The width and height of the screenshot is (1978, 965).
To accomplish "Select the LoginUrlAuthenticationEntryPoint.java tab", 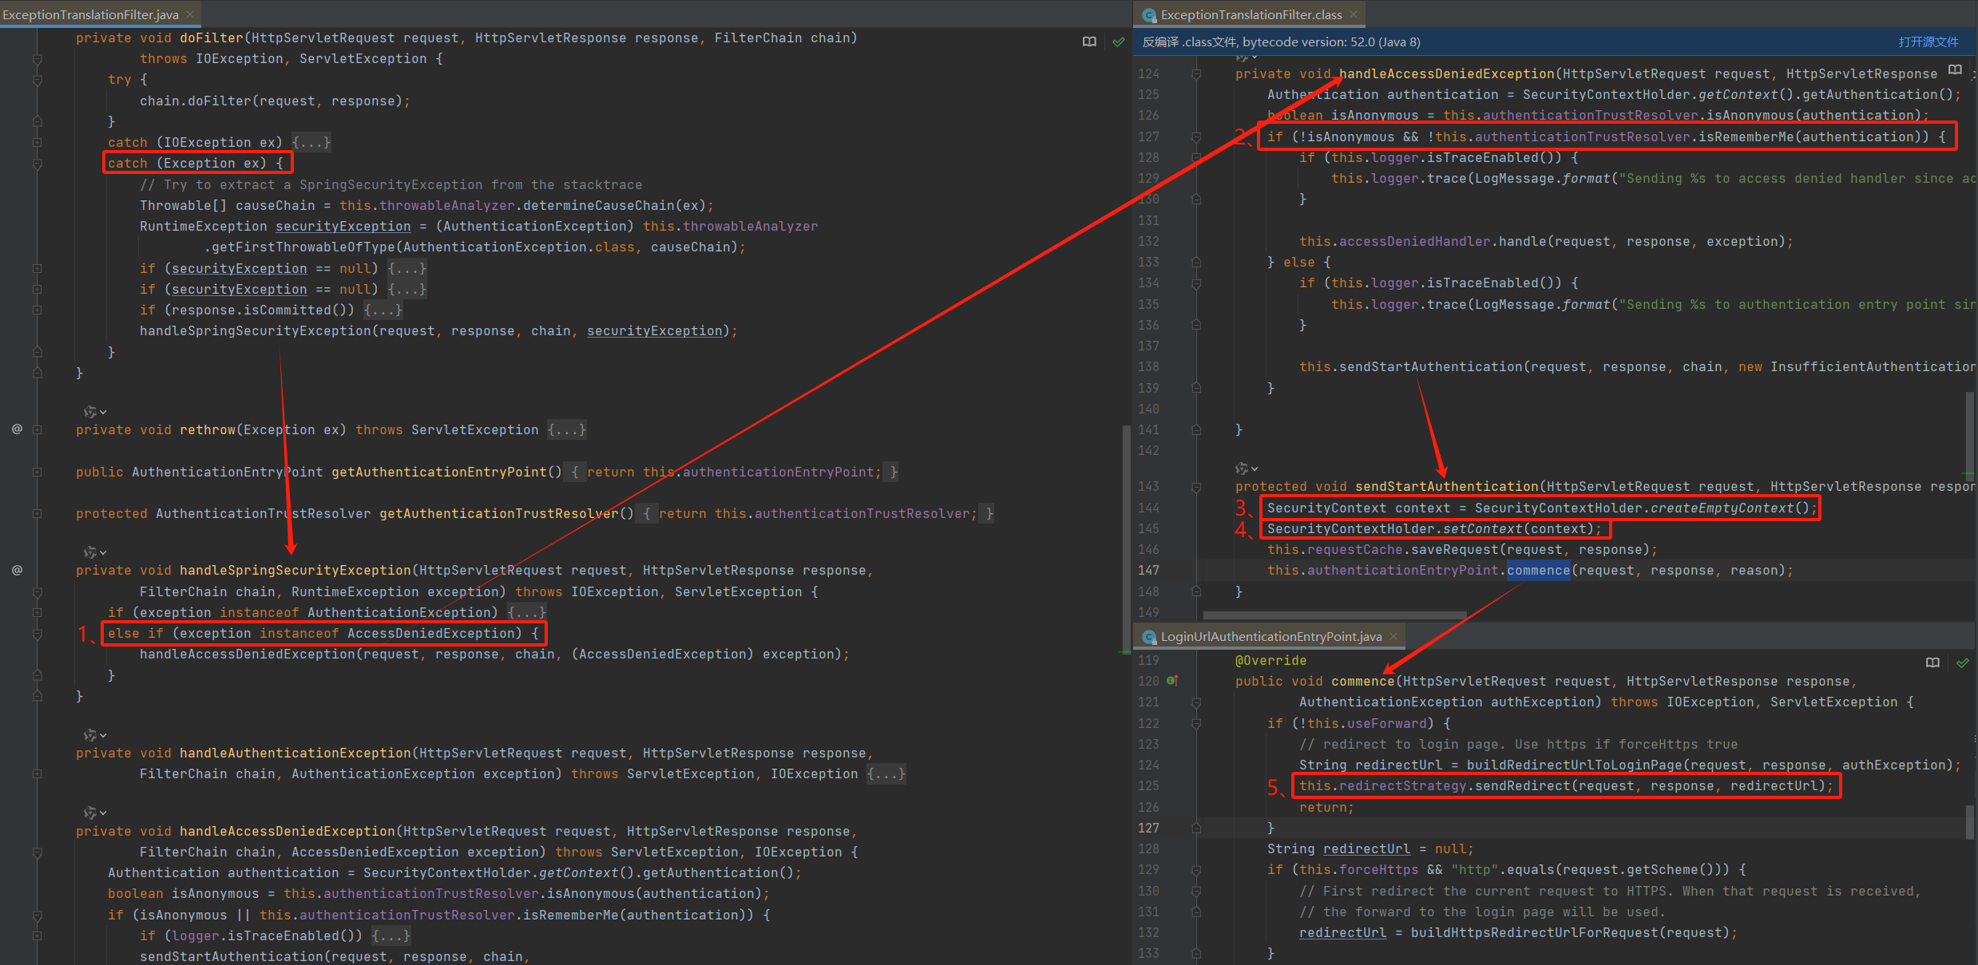I will pos(1270,636).
